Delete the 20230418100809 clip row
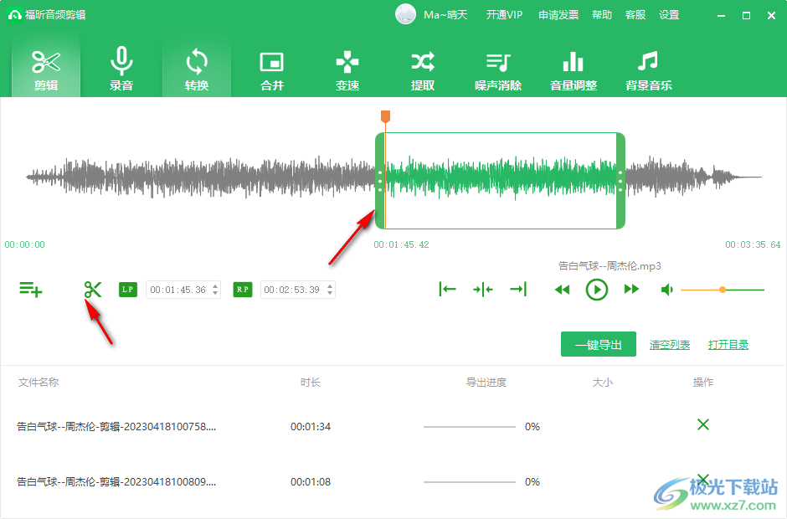 click(703, 480)
